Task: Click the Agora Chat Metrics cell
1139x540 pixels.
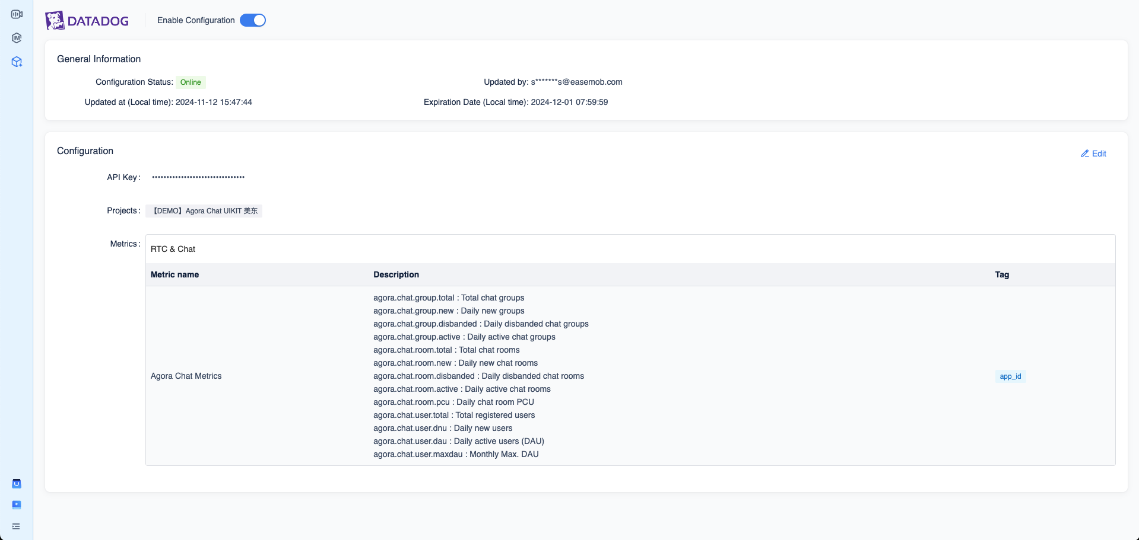Action: 186,376
